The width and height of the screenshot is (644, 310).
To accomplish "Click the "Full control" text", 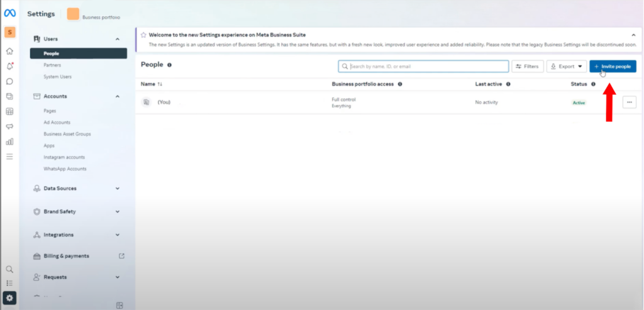I will pyautogui.click(x=344, y=99).
